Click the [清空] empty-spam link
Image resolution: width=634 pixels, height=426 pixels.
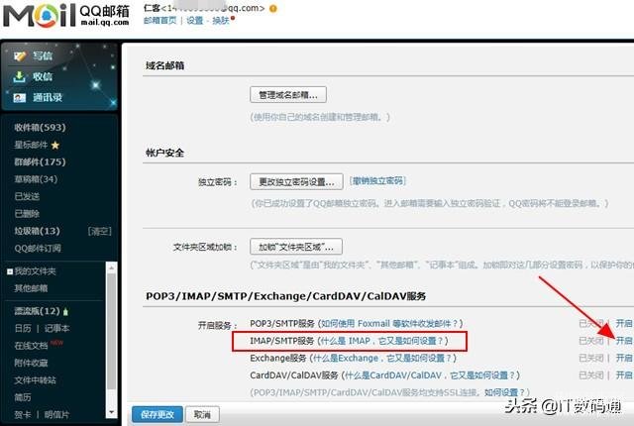click(99, 231)
